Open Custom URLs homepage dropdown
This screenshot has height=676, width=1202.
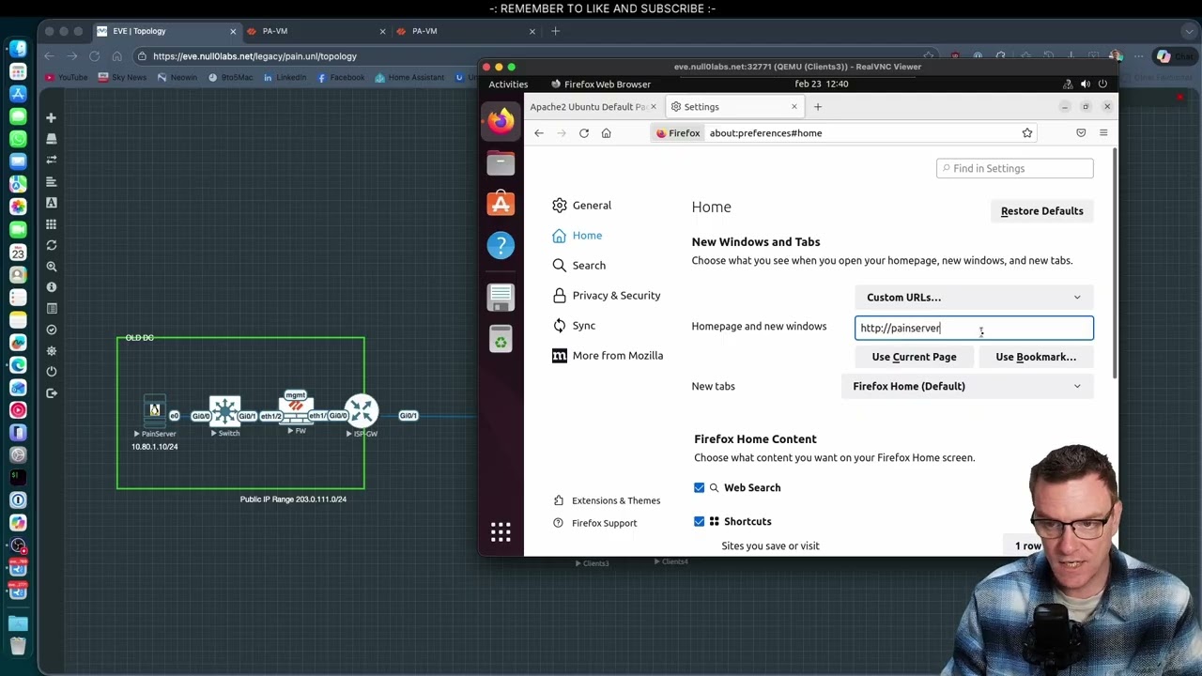974,298
